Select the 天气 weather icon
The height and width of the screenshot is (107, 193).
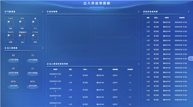[x=35, y=23]
